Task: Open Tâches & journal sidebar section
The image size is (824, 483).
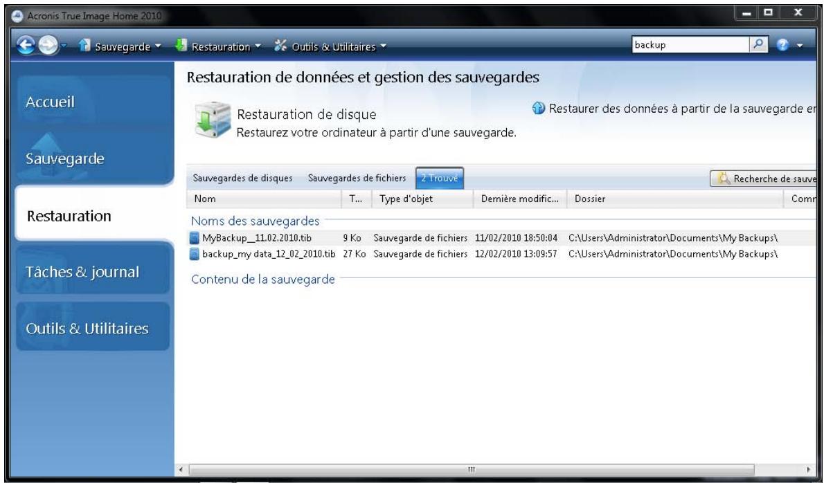Action: tap(93, 271)
